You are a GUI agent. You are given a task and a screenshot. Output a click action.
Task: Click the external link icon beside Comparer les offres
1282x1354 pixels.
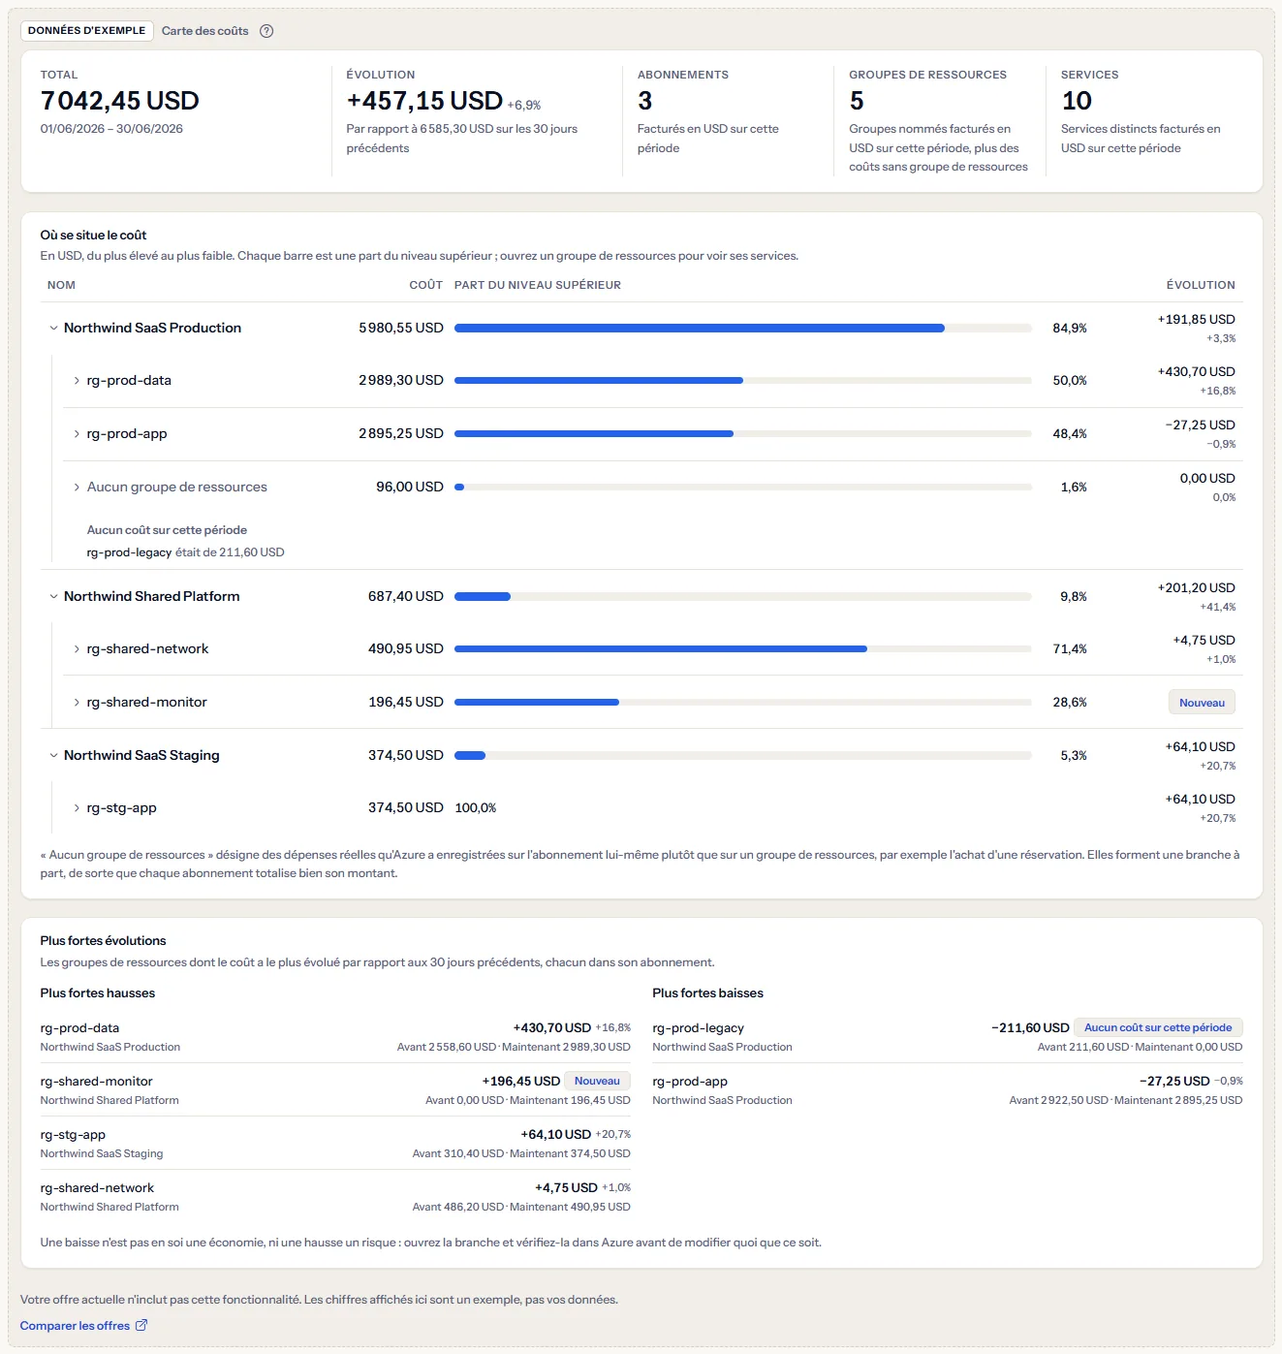click(141, 1325)
